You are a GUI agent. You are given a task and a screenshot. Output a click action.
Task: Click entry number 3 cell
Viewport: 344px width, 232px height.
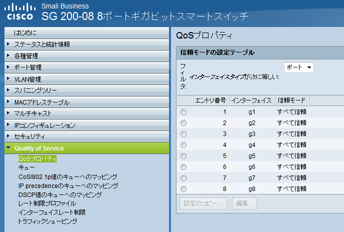click(224, 134)
